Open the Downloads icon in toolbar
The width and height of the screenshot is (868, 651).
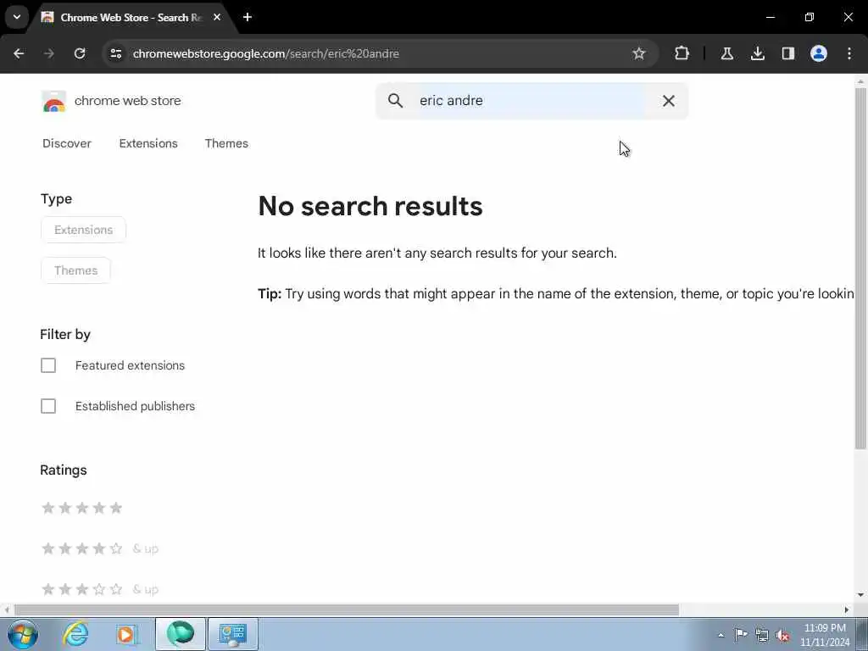[x=757, y=53]
